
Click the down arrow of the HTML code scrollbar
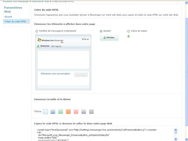pos(176,139)
